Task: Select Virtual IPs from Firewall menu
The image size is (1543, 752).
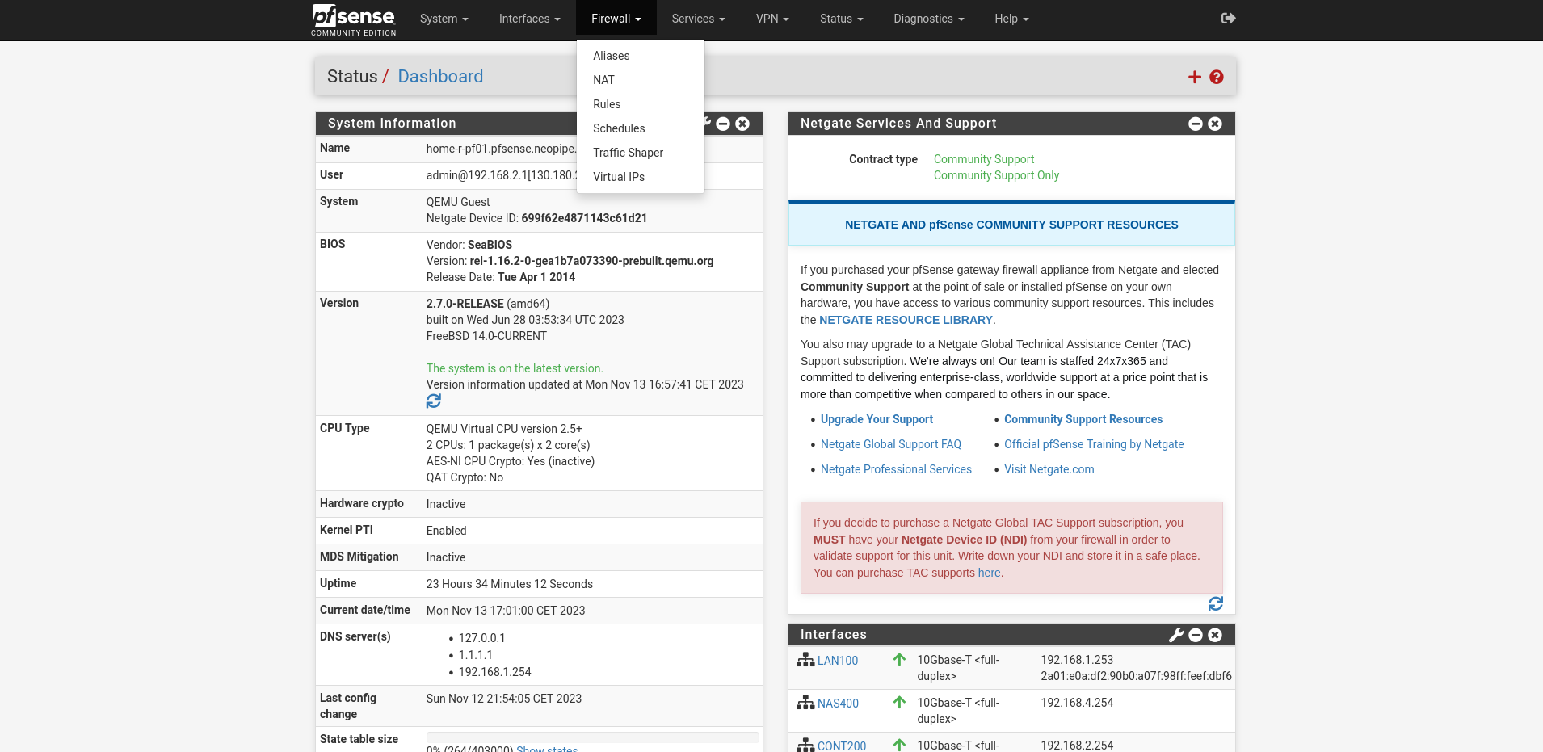Action: pos(641,177)
